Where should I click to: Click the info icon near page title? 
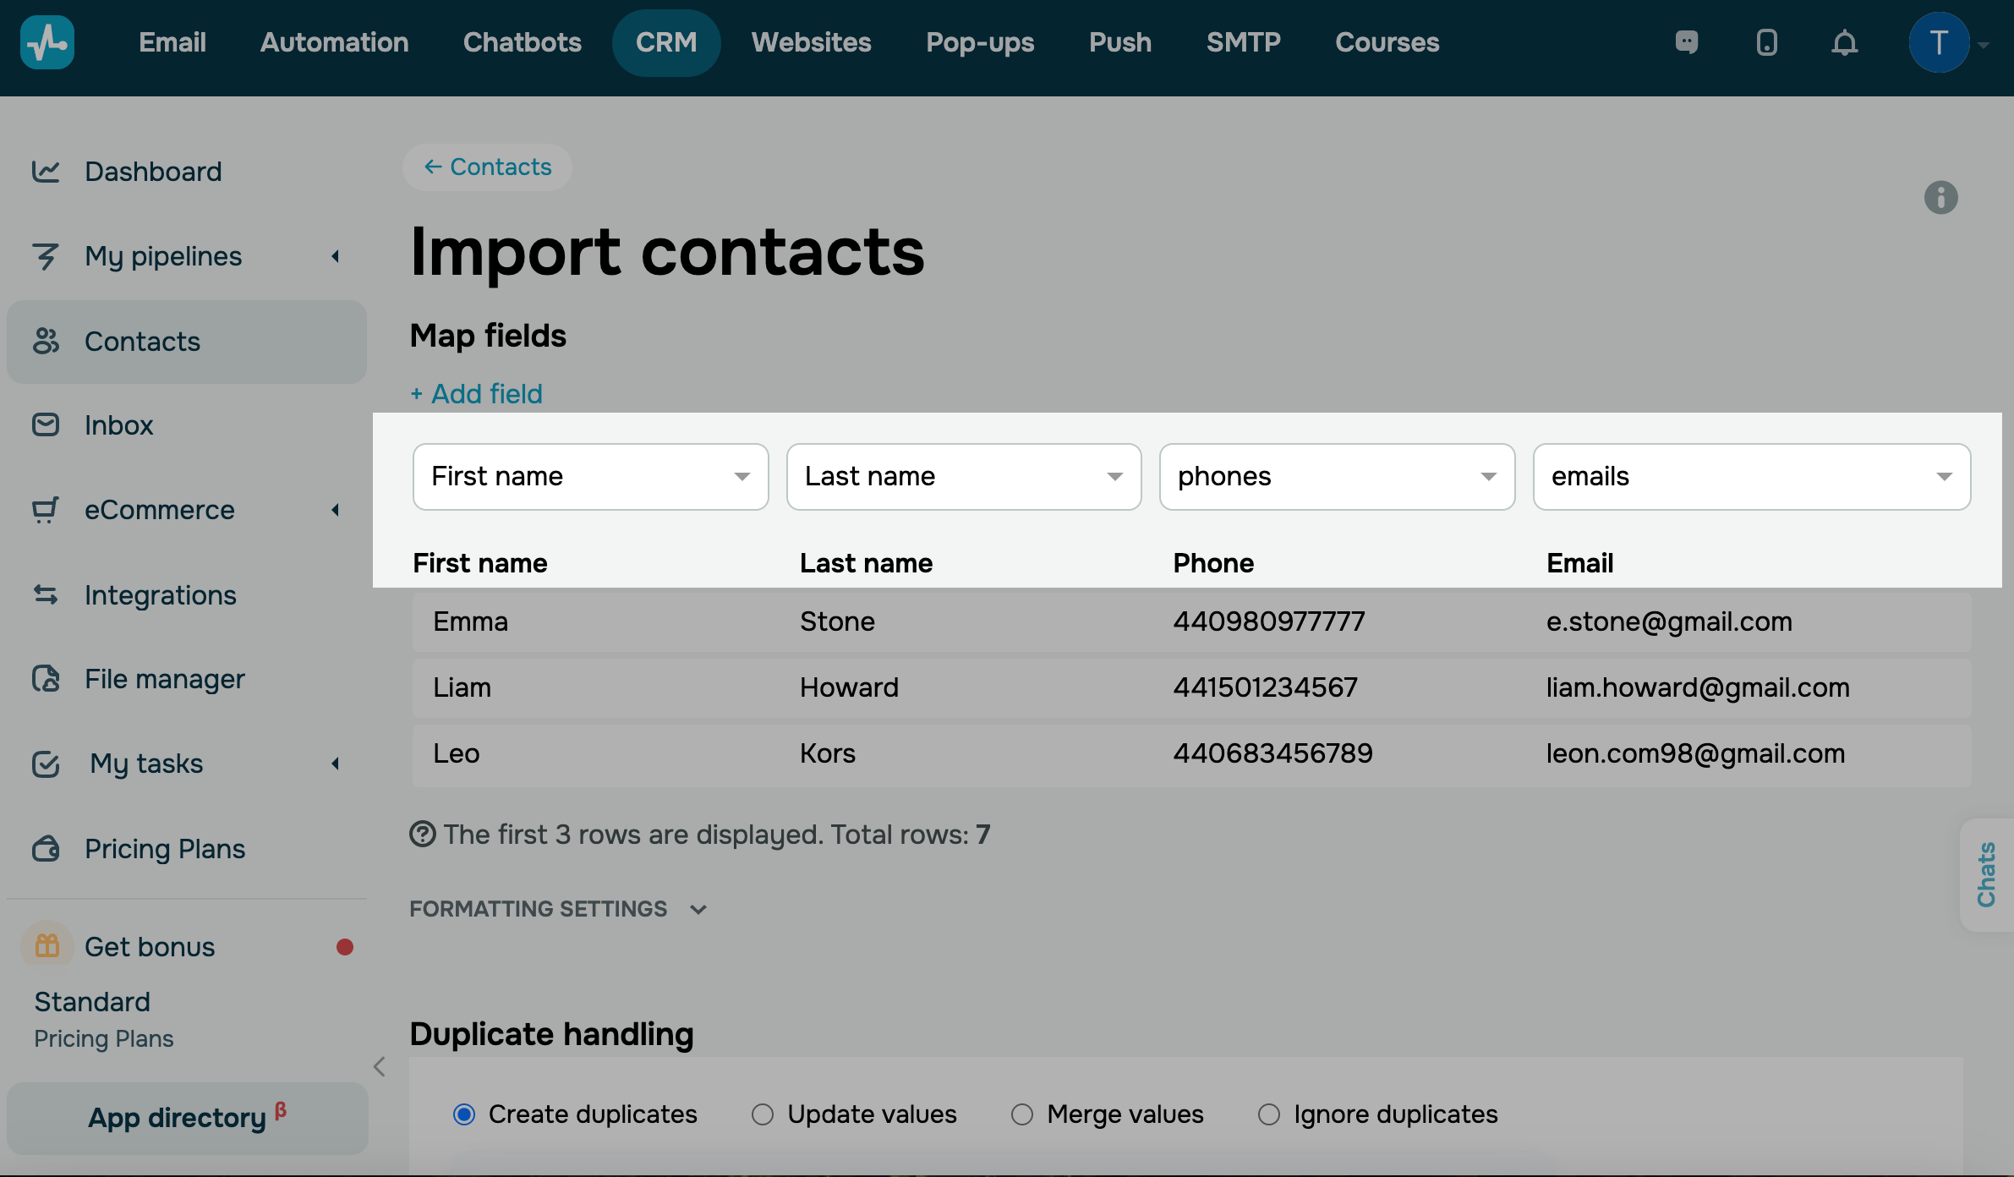[x=1940, y=198]
